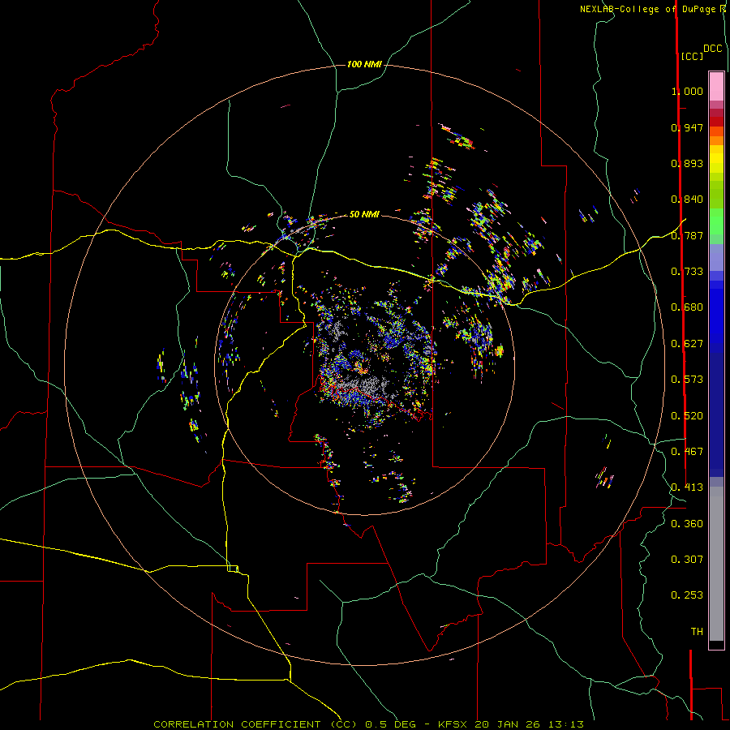
Task: Select the 0.893 value on the color scale
Action: (x=687, y=163)
